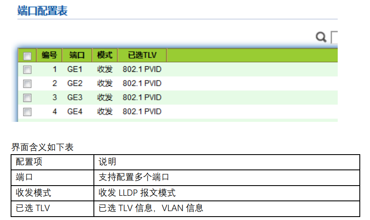Tick the GE4 row checkbox
The width and height of the screenshot is (370, 220).
click(27, 112)
